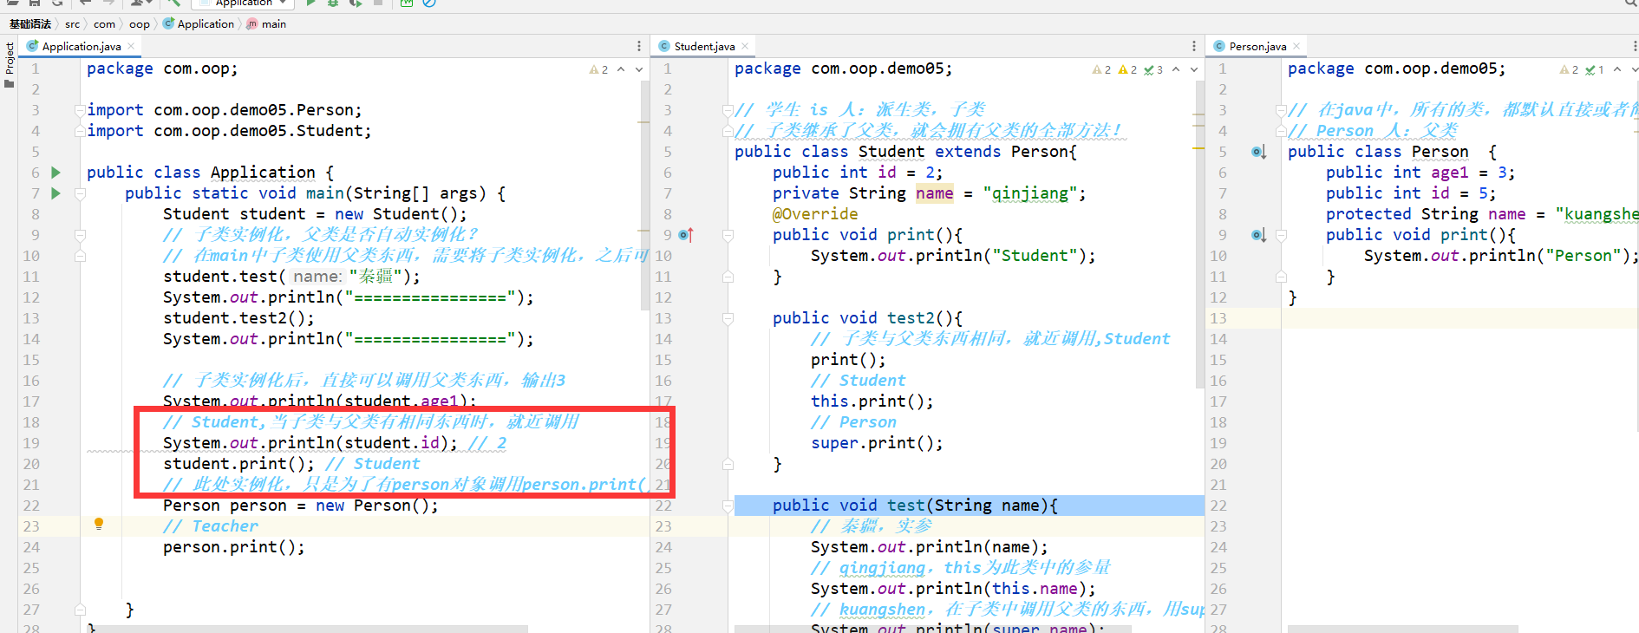Click com breadcrumb segment
1639x633 pixels.
[x=104, y=23]
